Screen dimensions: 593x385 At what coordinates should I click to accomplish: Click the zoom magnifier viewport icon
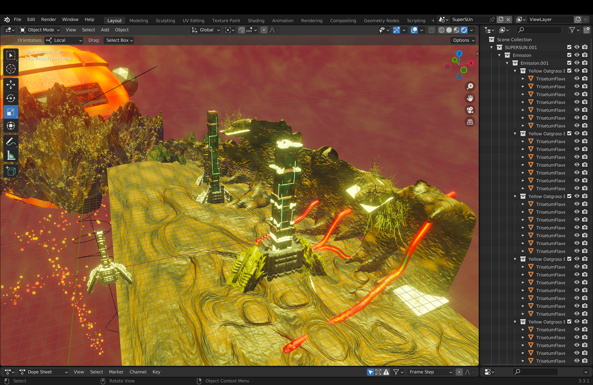470,86
